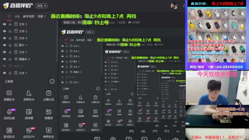Select the 文本 3 source row
This screenshot has width=249, height=140.
click(x=29, y=52)
